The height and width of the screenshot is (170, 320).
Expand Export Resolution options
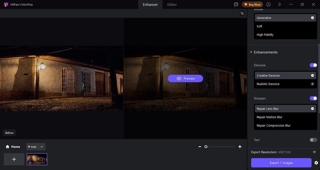tap(314, 152)
